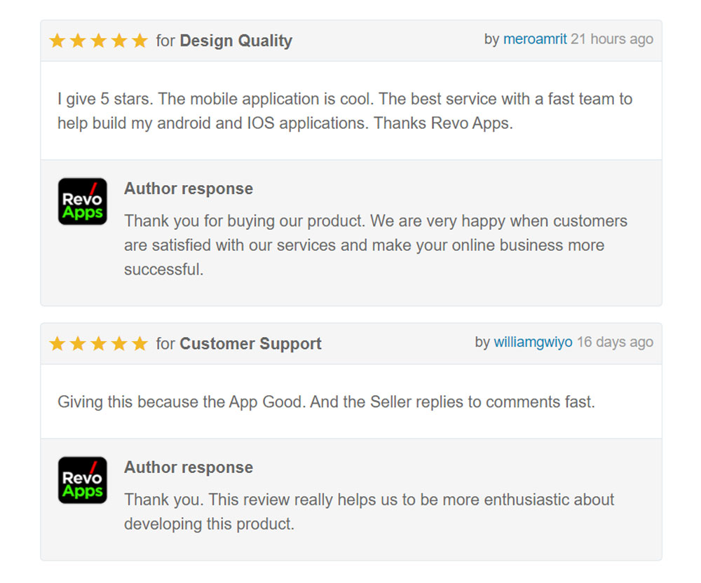Image resolution: width=701 pixels, height=583 pixels.
Task: Click fifth star of Design Quality rating
Action: coord(139,40)
